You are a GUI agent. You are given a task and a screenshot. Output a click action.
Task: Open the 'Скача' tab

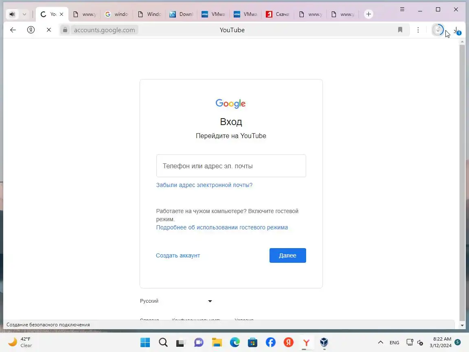click(278, 14)
